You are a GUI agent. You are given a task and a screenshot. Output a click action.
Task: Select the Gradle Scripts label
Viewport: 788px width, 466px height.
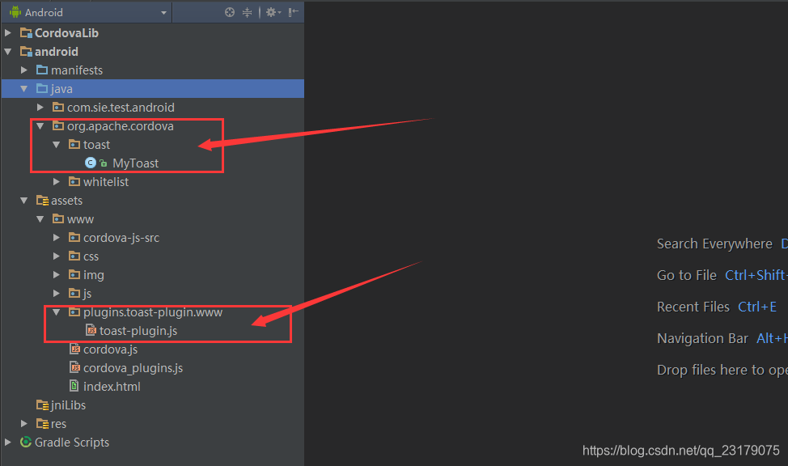(x=72, y=443)
